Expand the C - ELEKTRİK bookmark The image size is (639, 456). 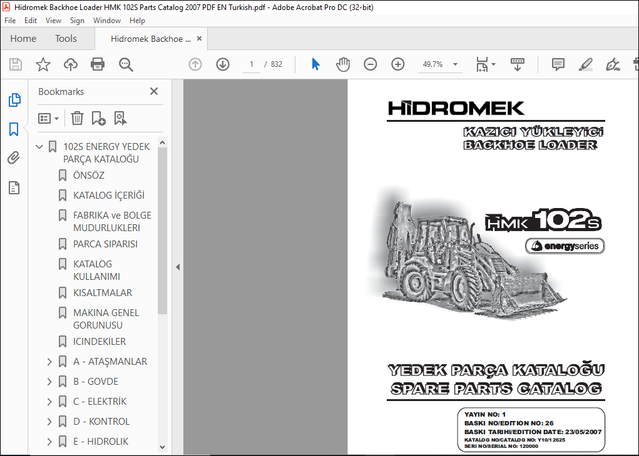click(49, 402)
